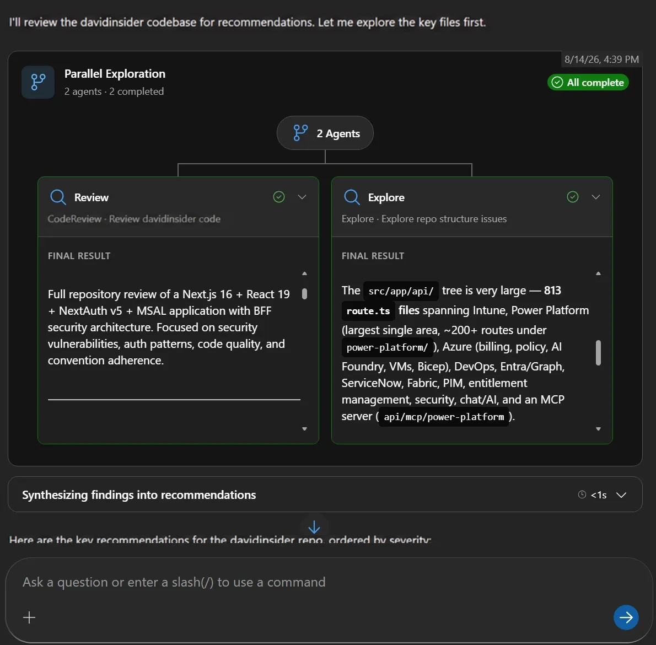Click FINAL RESULT label in Review card
Viewport: 656px width, 645px height.
point(79,256)
